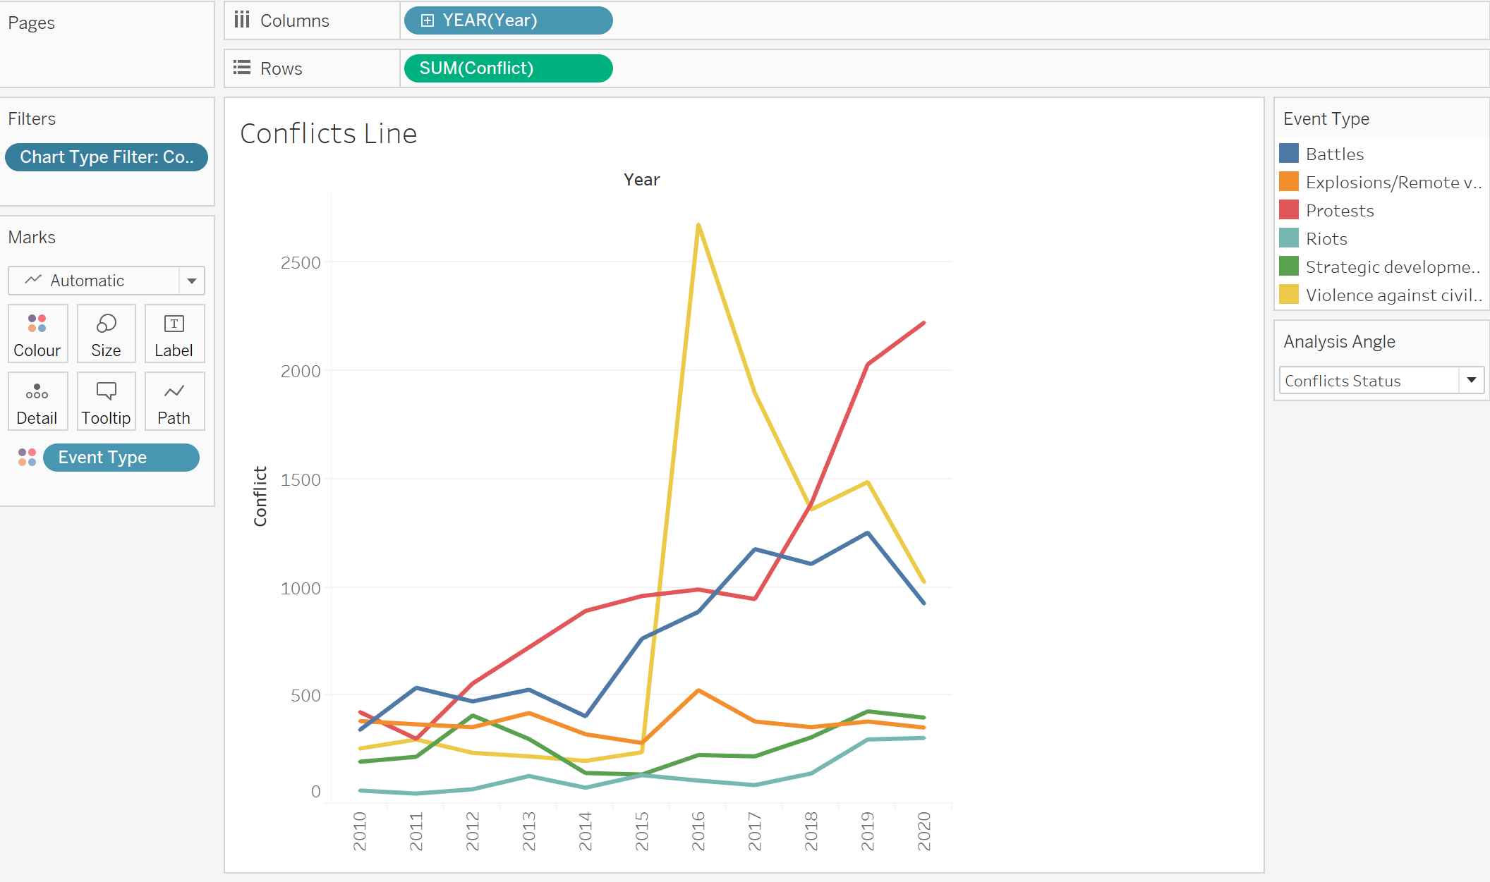This screenshot has width=1490, height=882.
Task: Open the Automatic mark type dropdown
Action: point(191,281)
